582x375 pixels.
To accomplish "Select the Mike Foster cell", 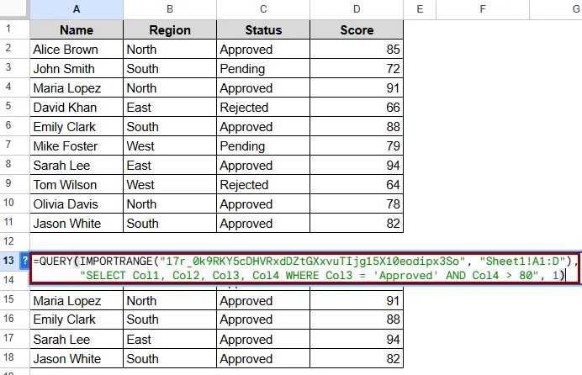I will (x=77, y=145).
